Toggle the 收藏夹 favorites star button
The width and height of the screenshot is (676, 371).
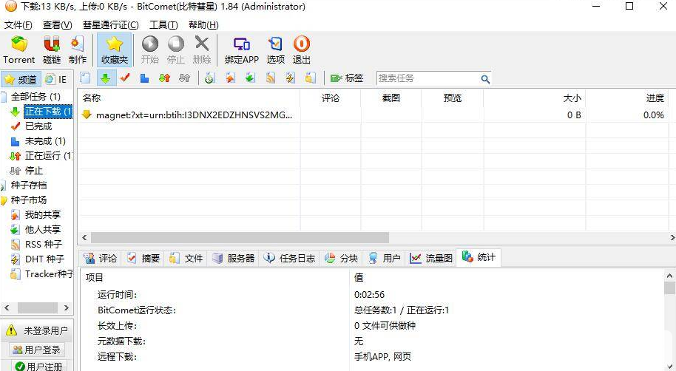click(114, 50)
